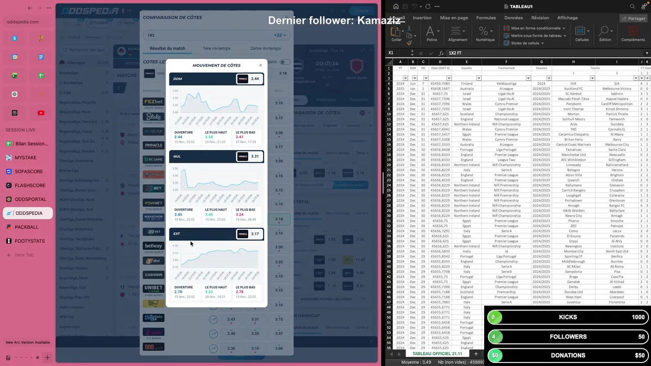The image size is (651, 366).
Task: Open the search icon in Excel
Action: tap(633, 7)
